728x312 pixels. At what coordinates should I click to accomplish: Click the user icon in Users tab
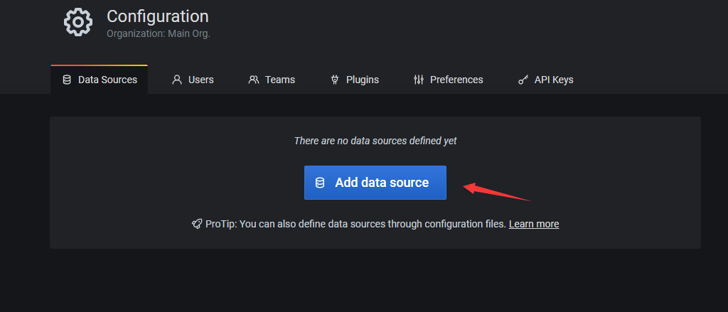177,80
